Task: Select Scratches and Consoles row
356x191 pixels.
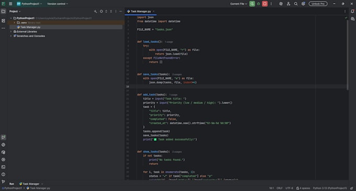Action: pos(66,36)
